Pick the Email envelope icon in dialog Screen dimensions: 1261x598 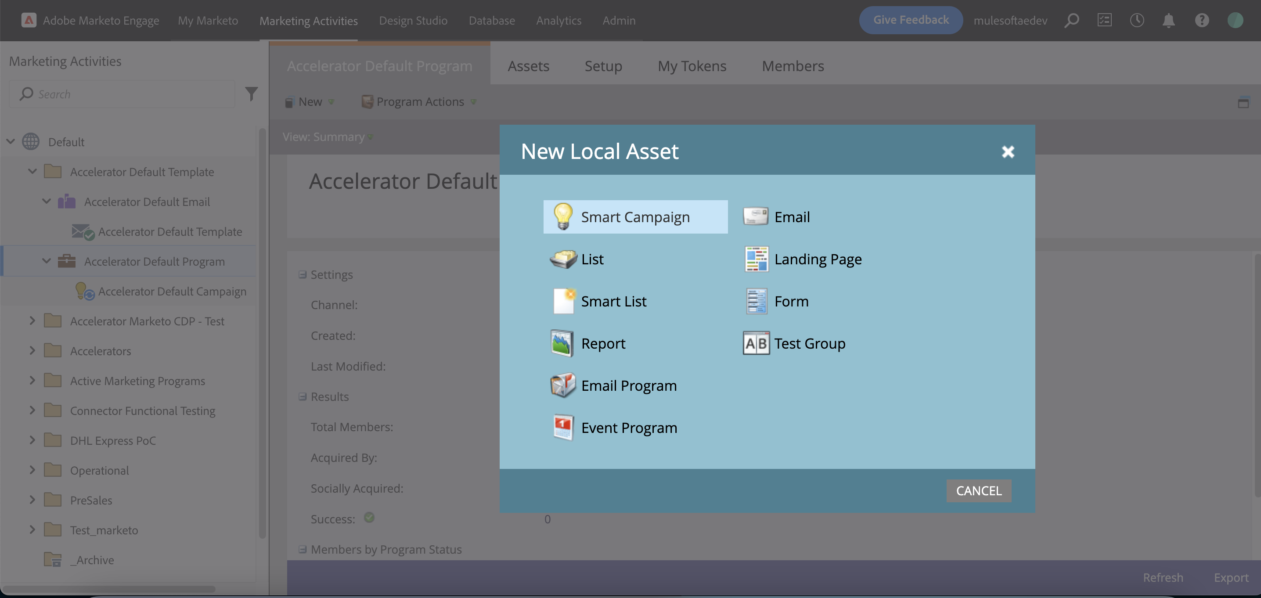(x=755, y=216)
